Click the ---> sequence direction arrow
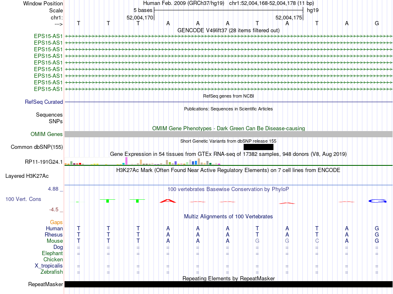This screenshot has width=393, height=294. click(x=58, y=24)
